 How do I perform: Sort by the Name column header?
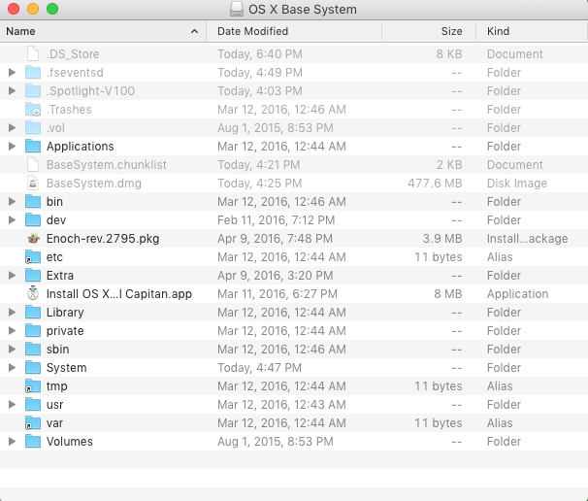(x=97, y=32)
